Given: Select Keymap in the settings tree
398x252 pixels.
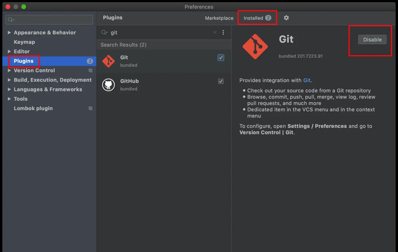Looking at the screenshot, I should click(24, 42).
